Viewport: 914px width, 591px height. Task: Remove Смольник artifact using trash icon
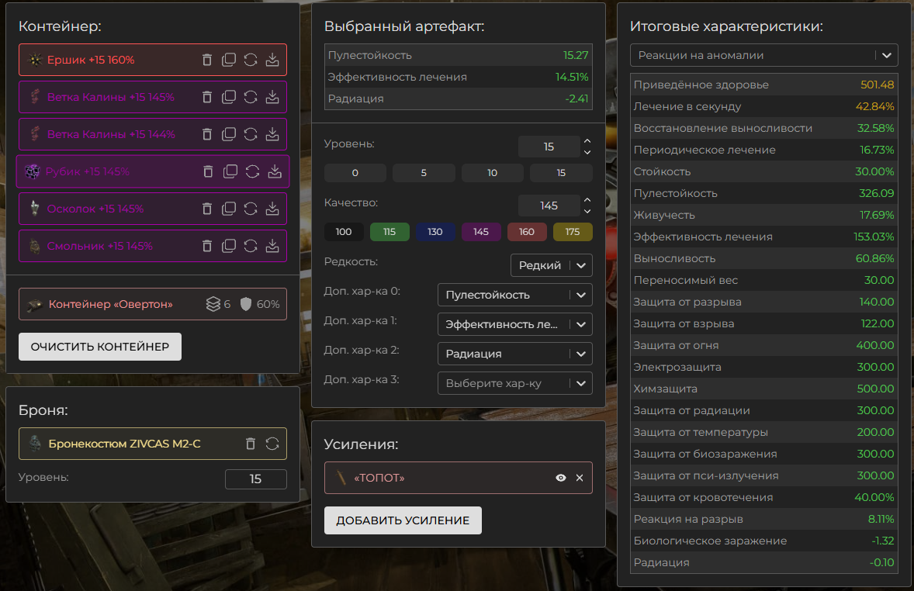[x=207, y=246]
